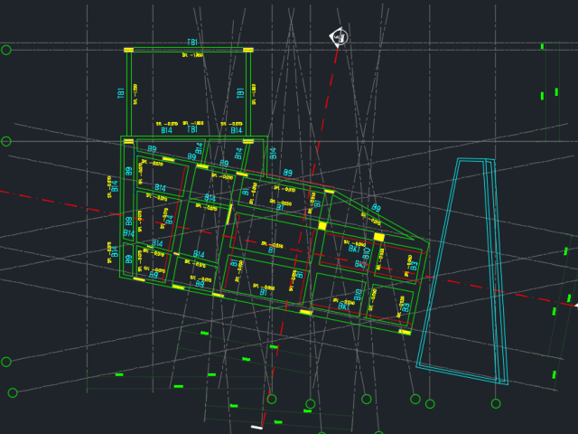Pick the tall slanted yellow wall column
578x434 pixels.
(229, 213)
